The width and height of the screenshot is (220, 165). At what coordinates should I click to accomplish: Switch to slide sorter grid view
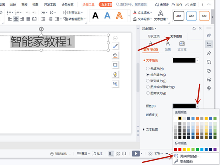pos(118,153)
